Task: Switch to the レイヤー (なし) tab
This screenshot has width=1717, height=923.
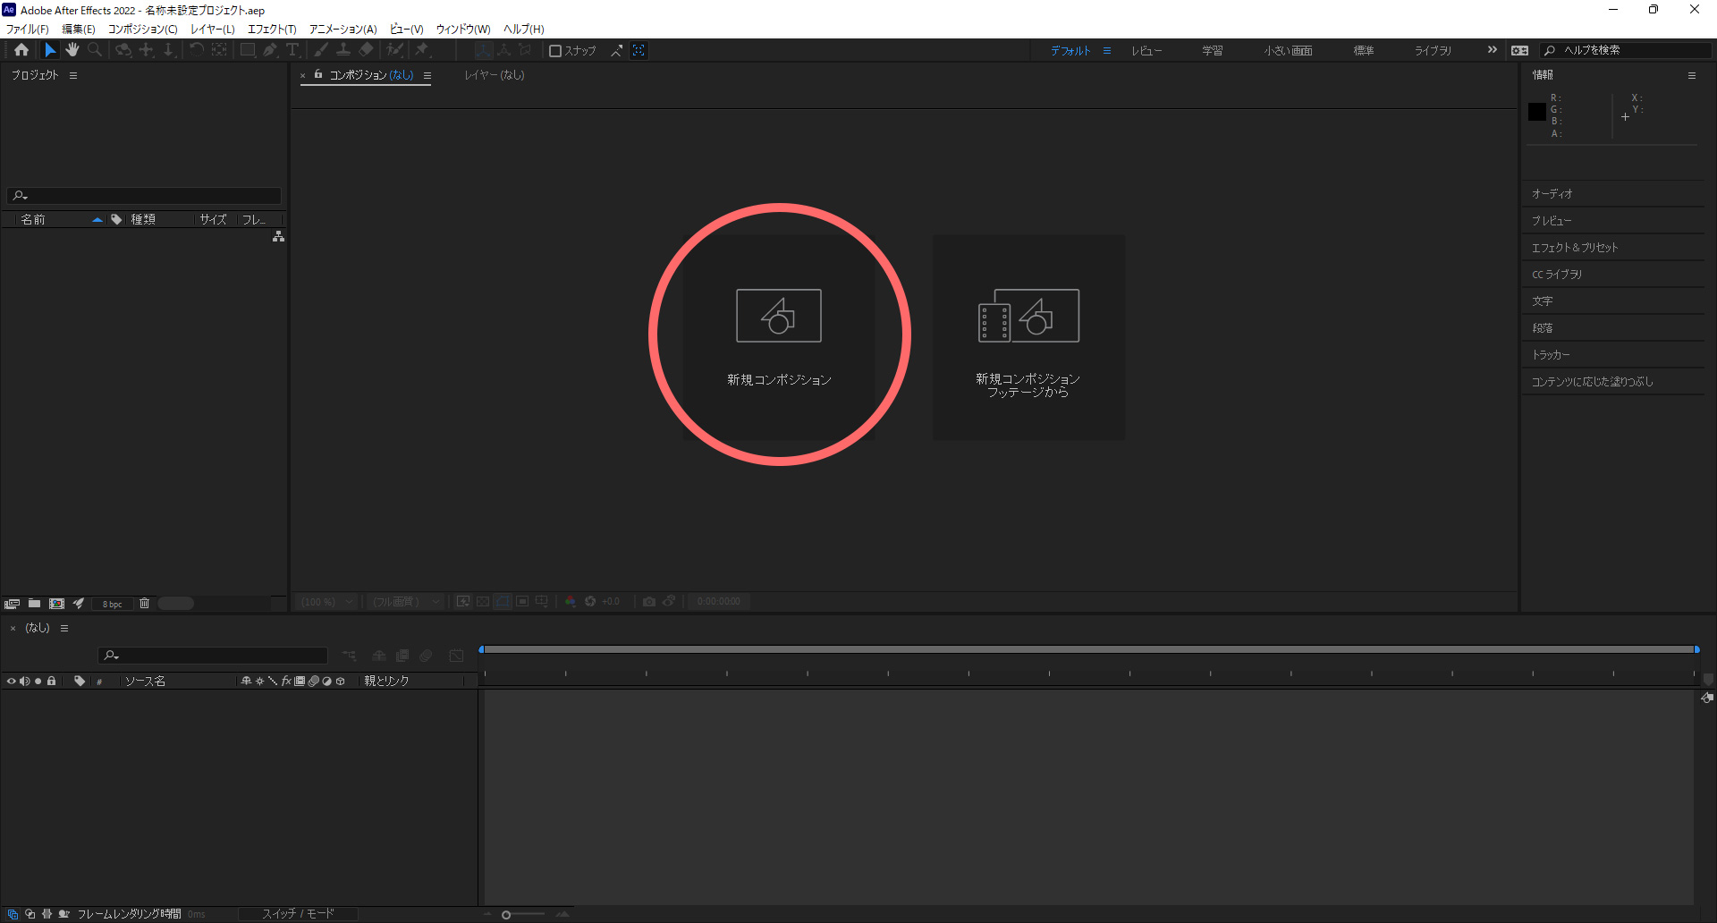Action: 494,75
